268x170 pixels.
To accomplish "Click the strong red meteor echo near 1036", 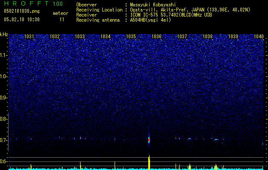I will (149, 140).
